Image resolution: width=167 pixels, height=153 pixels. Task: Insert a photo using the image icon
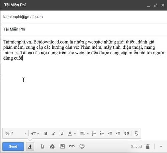coord(62,146)
